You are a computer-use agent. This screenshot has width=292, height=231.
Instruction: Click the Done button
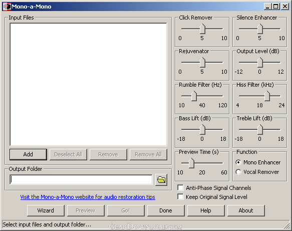pyautogui.click(x=166, y=210)
